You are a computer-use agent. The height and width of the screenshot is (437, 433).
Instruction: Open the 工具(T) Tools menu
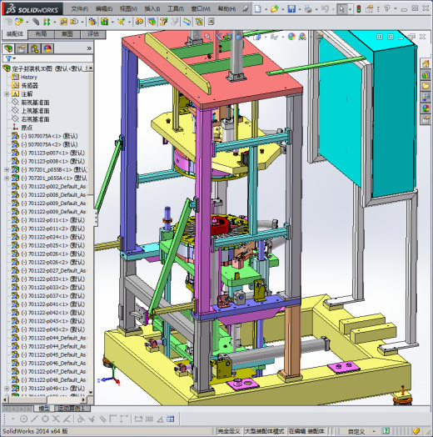[176, 9]
